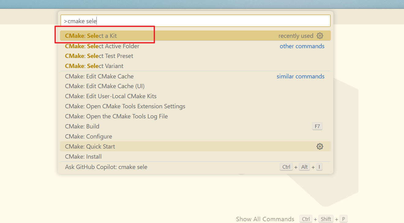Run CMake: Select a Kit command

point(195,36)
